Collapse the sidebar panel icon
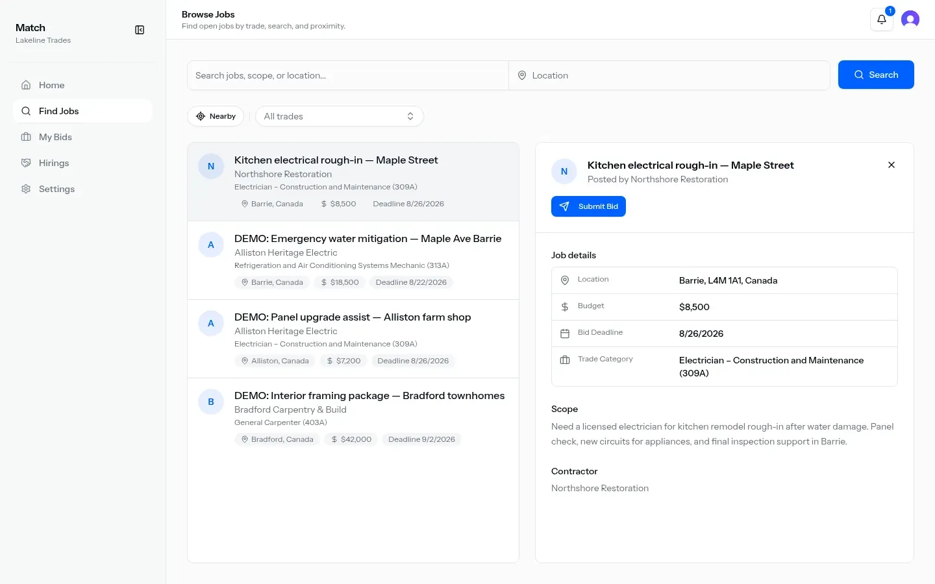The image size is (935, 584). tap(140, 30)
